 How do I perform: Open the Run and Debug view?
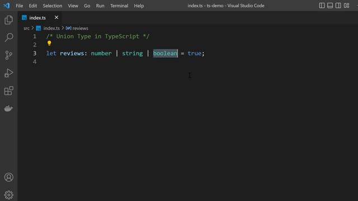tap(9, 73)
